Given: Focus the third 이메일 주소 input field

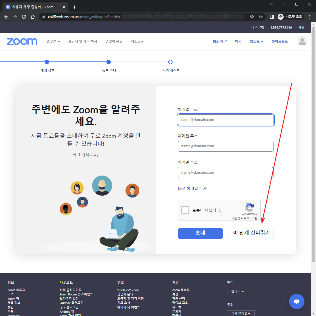Looking at the screenshot, I should (x=225, y=173).
